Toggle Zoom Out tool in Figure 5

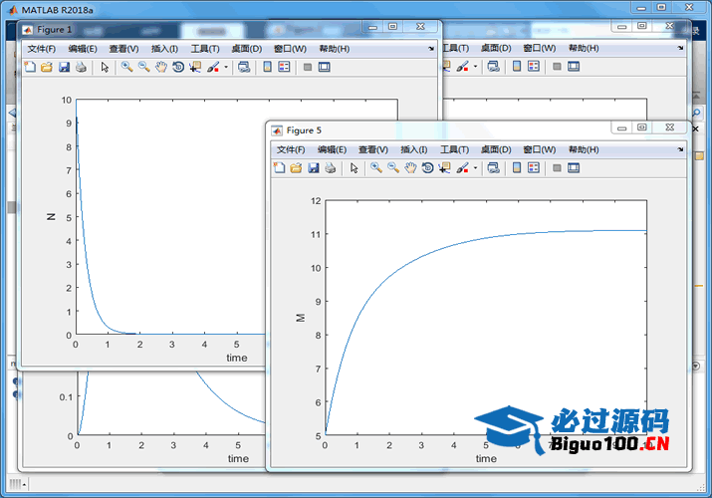pos(393,168)
